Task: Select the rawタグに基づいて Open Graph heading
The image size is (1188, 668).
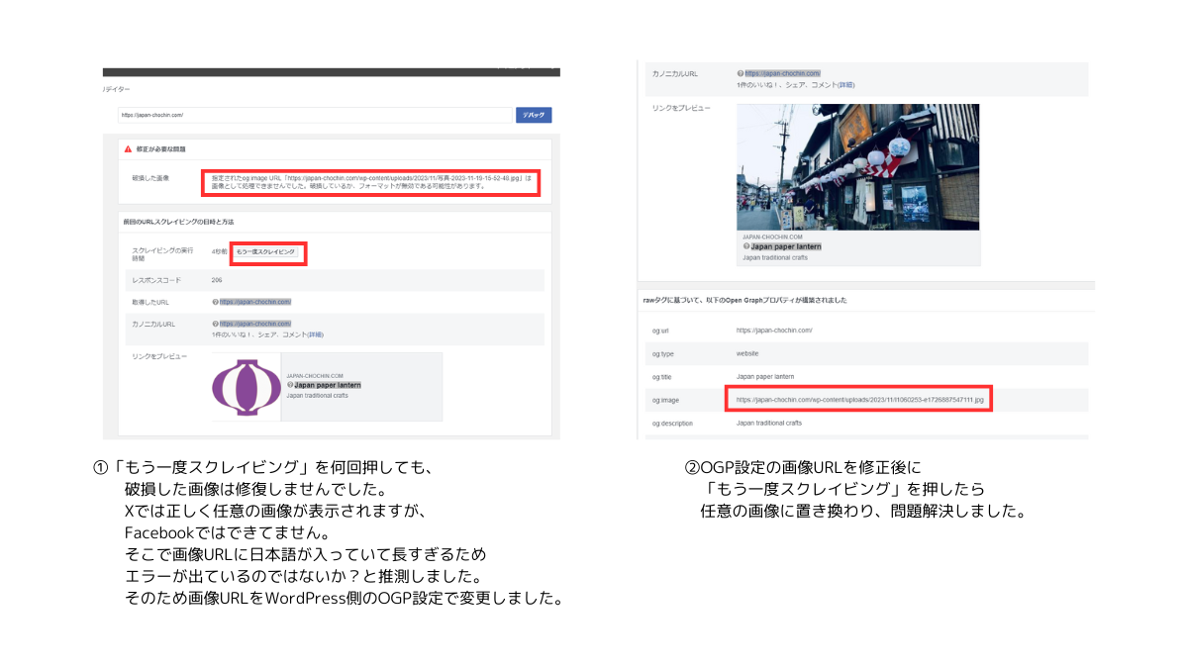Action: click(x=745, y=300)
